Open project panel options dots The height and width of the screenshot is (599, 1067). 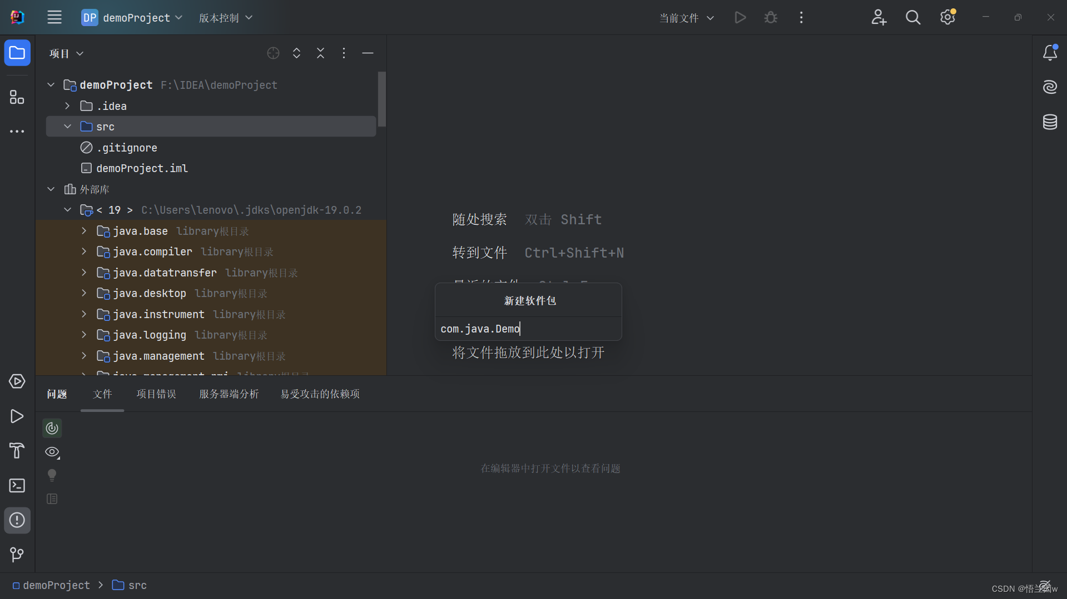click(344, 53)
